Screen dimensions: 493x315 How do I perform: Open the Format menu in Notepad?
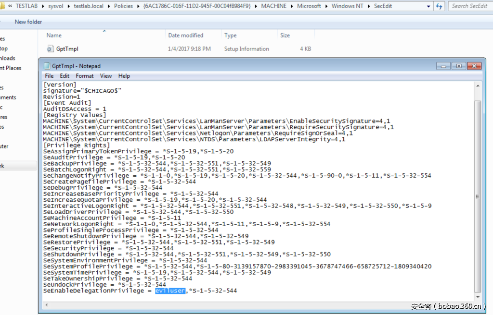point(85,76)
